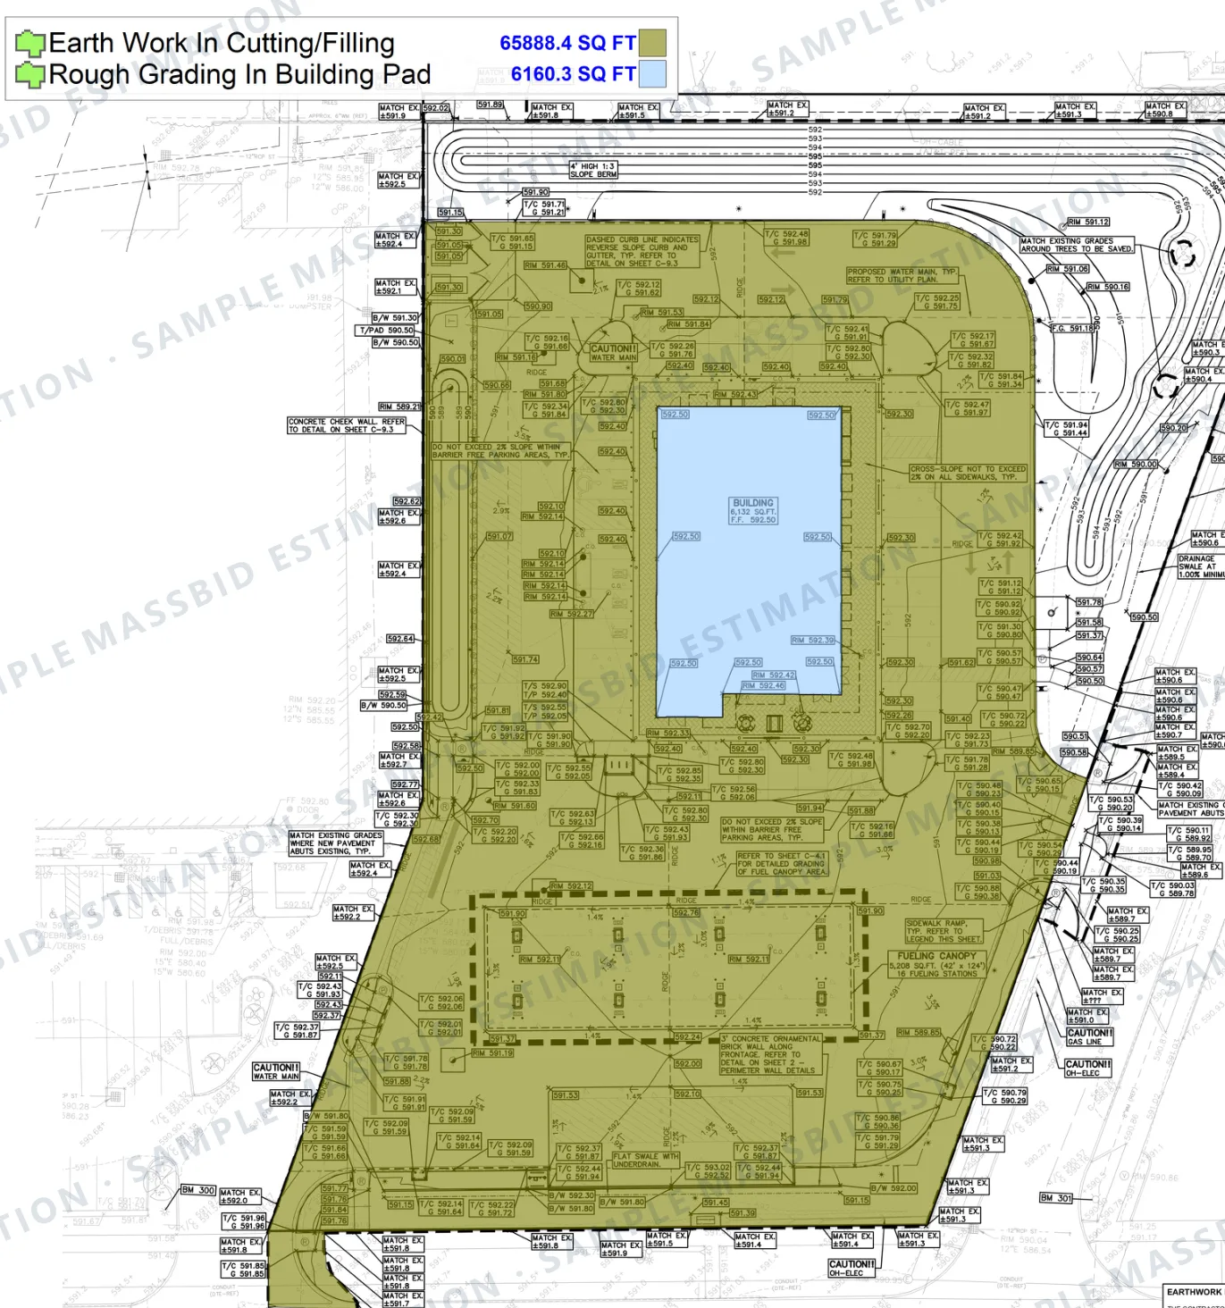Select the light blue Building Pad color swatch
This screenshot has width=1225, height=1308.
coord(652,74)
